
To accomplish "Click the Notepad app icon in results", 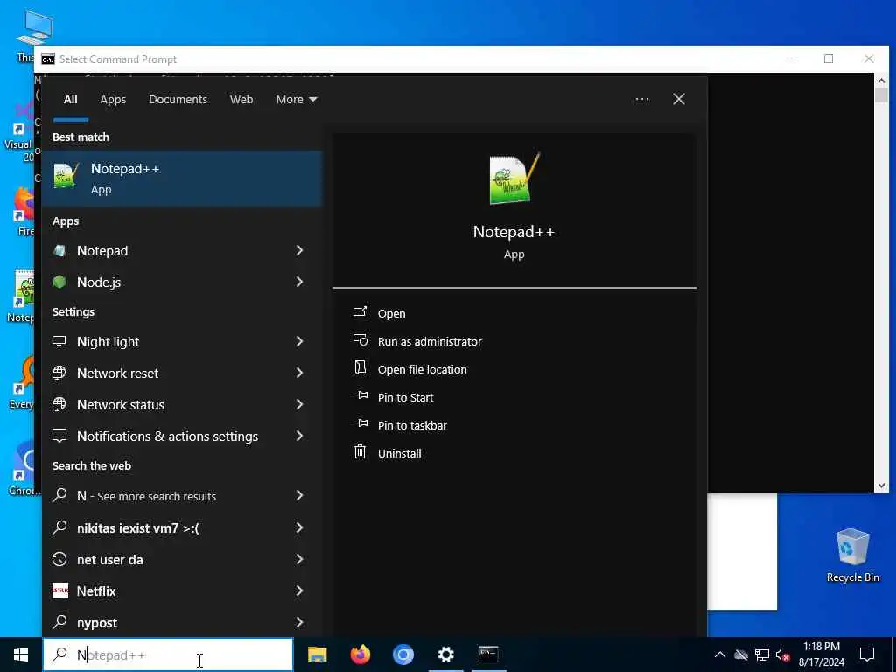I will coord(59,251).
